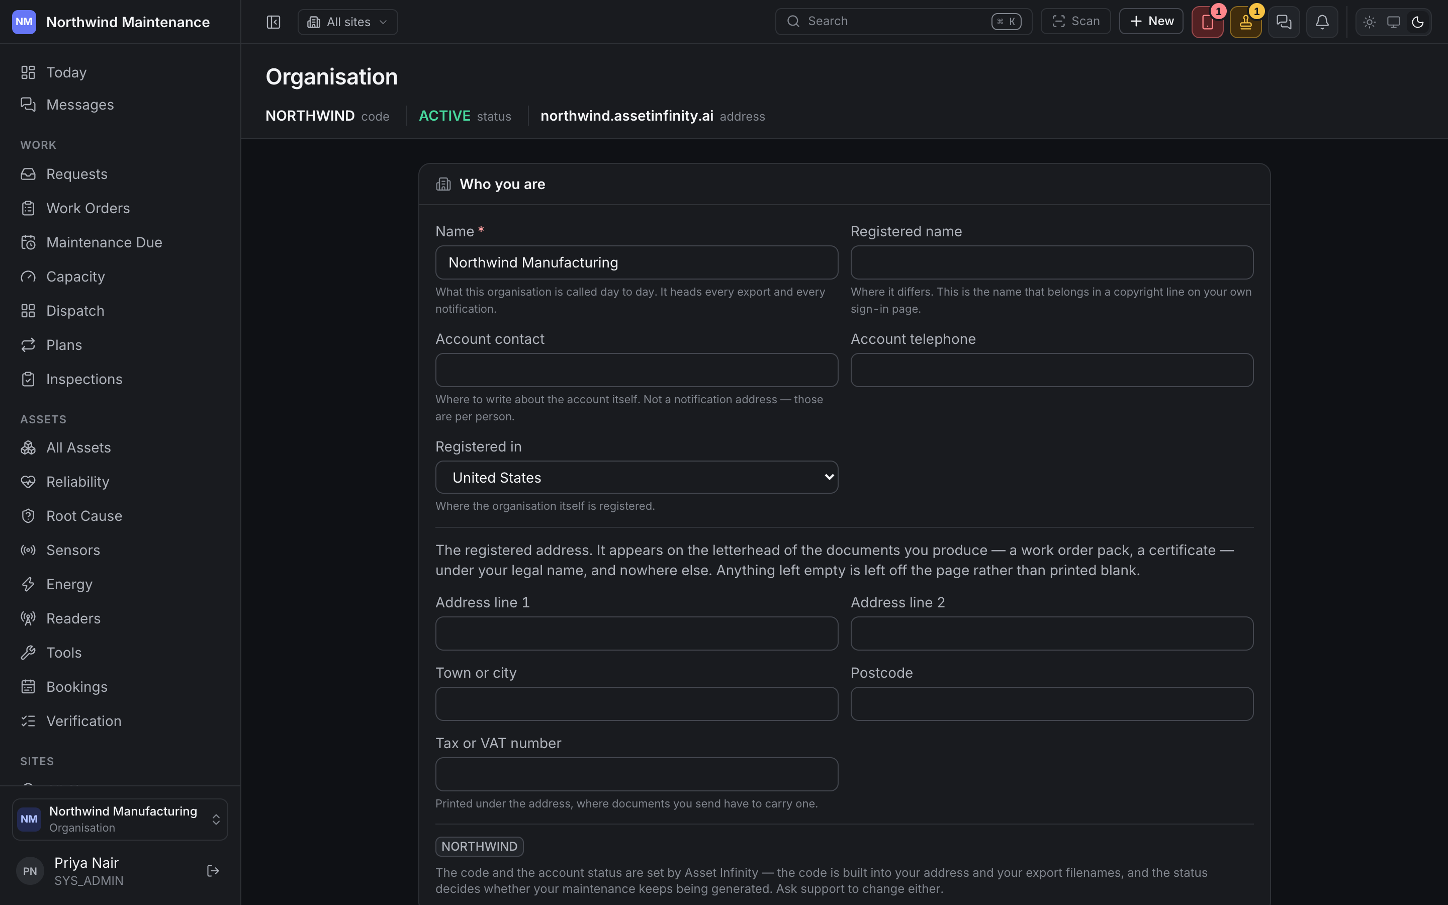This screenshot has width=1448, height=905.
Task: Open the All sites dropdown
Action: pyautogui.click(x=347, y=22)
